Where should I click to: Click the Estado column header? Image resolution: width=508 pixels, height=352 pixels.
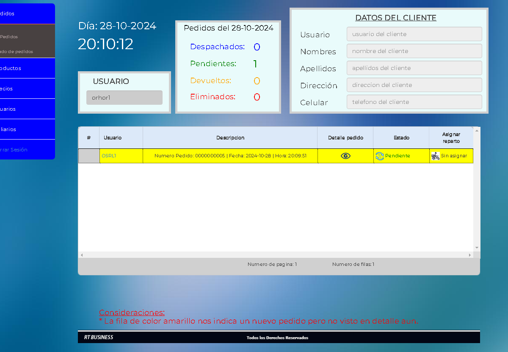click(401, 138)
